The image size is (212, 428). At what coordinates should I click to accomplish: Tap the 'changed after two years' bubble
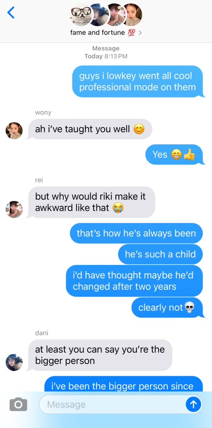135,281
